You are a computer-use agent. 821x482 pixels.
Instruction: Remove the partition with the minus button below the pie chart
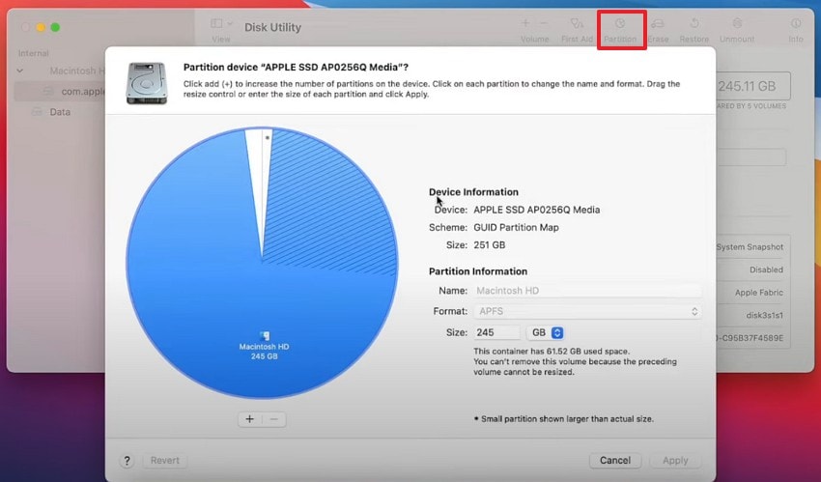(x=274, y=419)
